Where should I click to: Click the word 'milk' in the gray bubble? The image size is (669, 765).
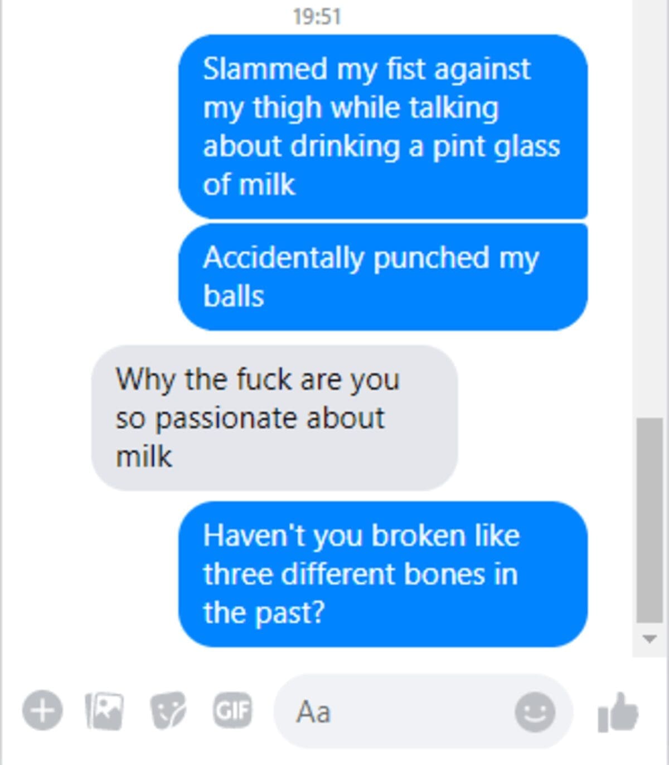(144, 456)
